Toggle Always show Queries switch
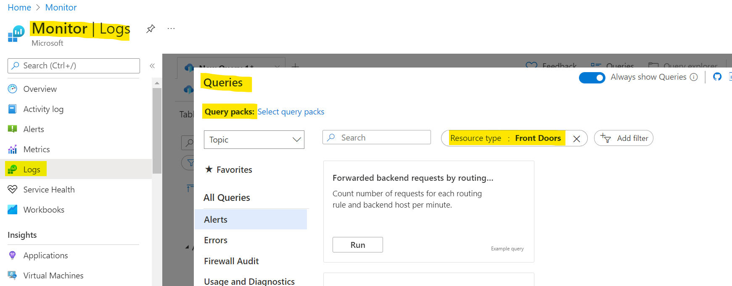 point(592,78)
